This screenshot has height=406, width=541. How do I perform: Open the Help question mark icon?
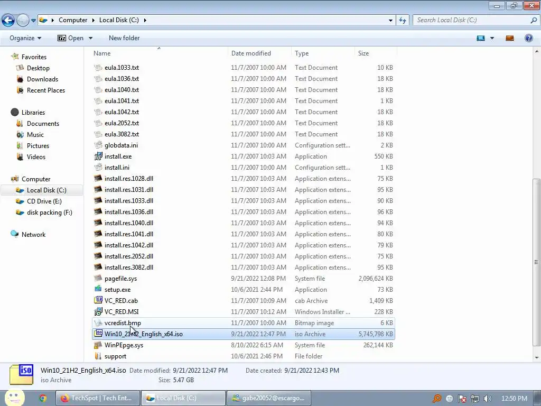(528, 38)
